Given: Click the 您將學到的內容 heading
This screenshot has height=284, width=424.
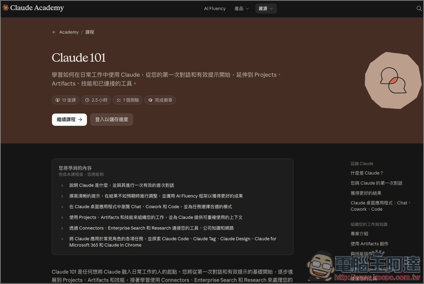Looking at the screenshot, I should (x=75, y=168).
